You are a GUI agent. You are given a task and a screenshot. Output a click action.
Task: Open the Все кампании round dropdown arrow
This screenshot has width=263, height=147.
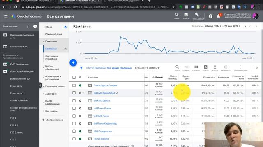tap(35, 26)
